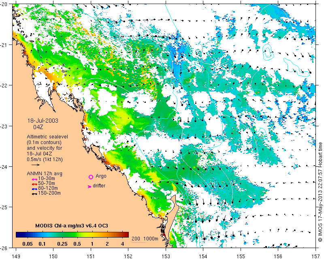Click the colorbar value '0.25'

point(62,244)
